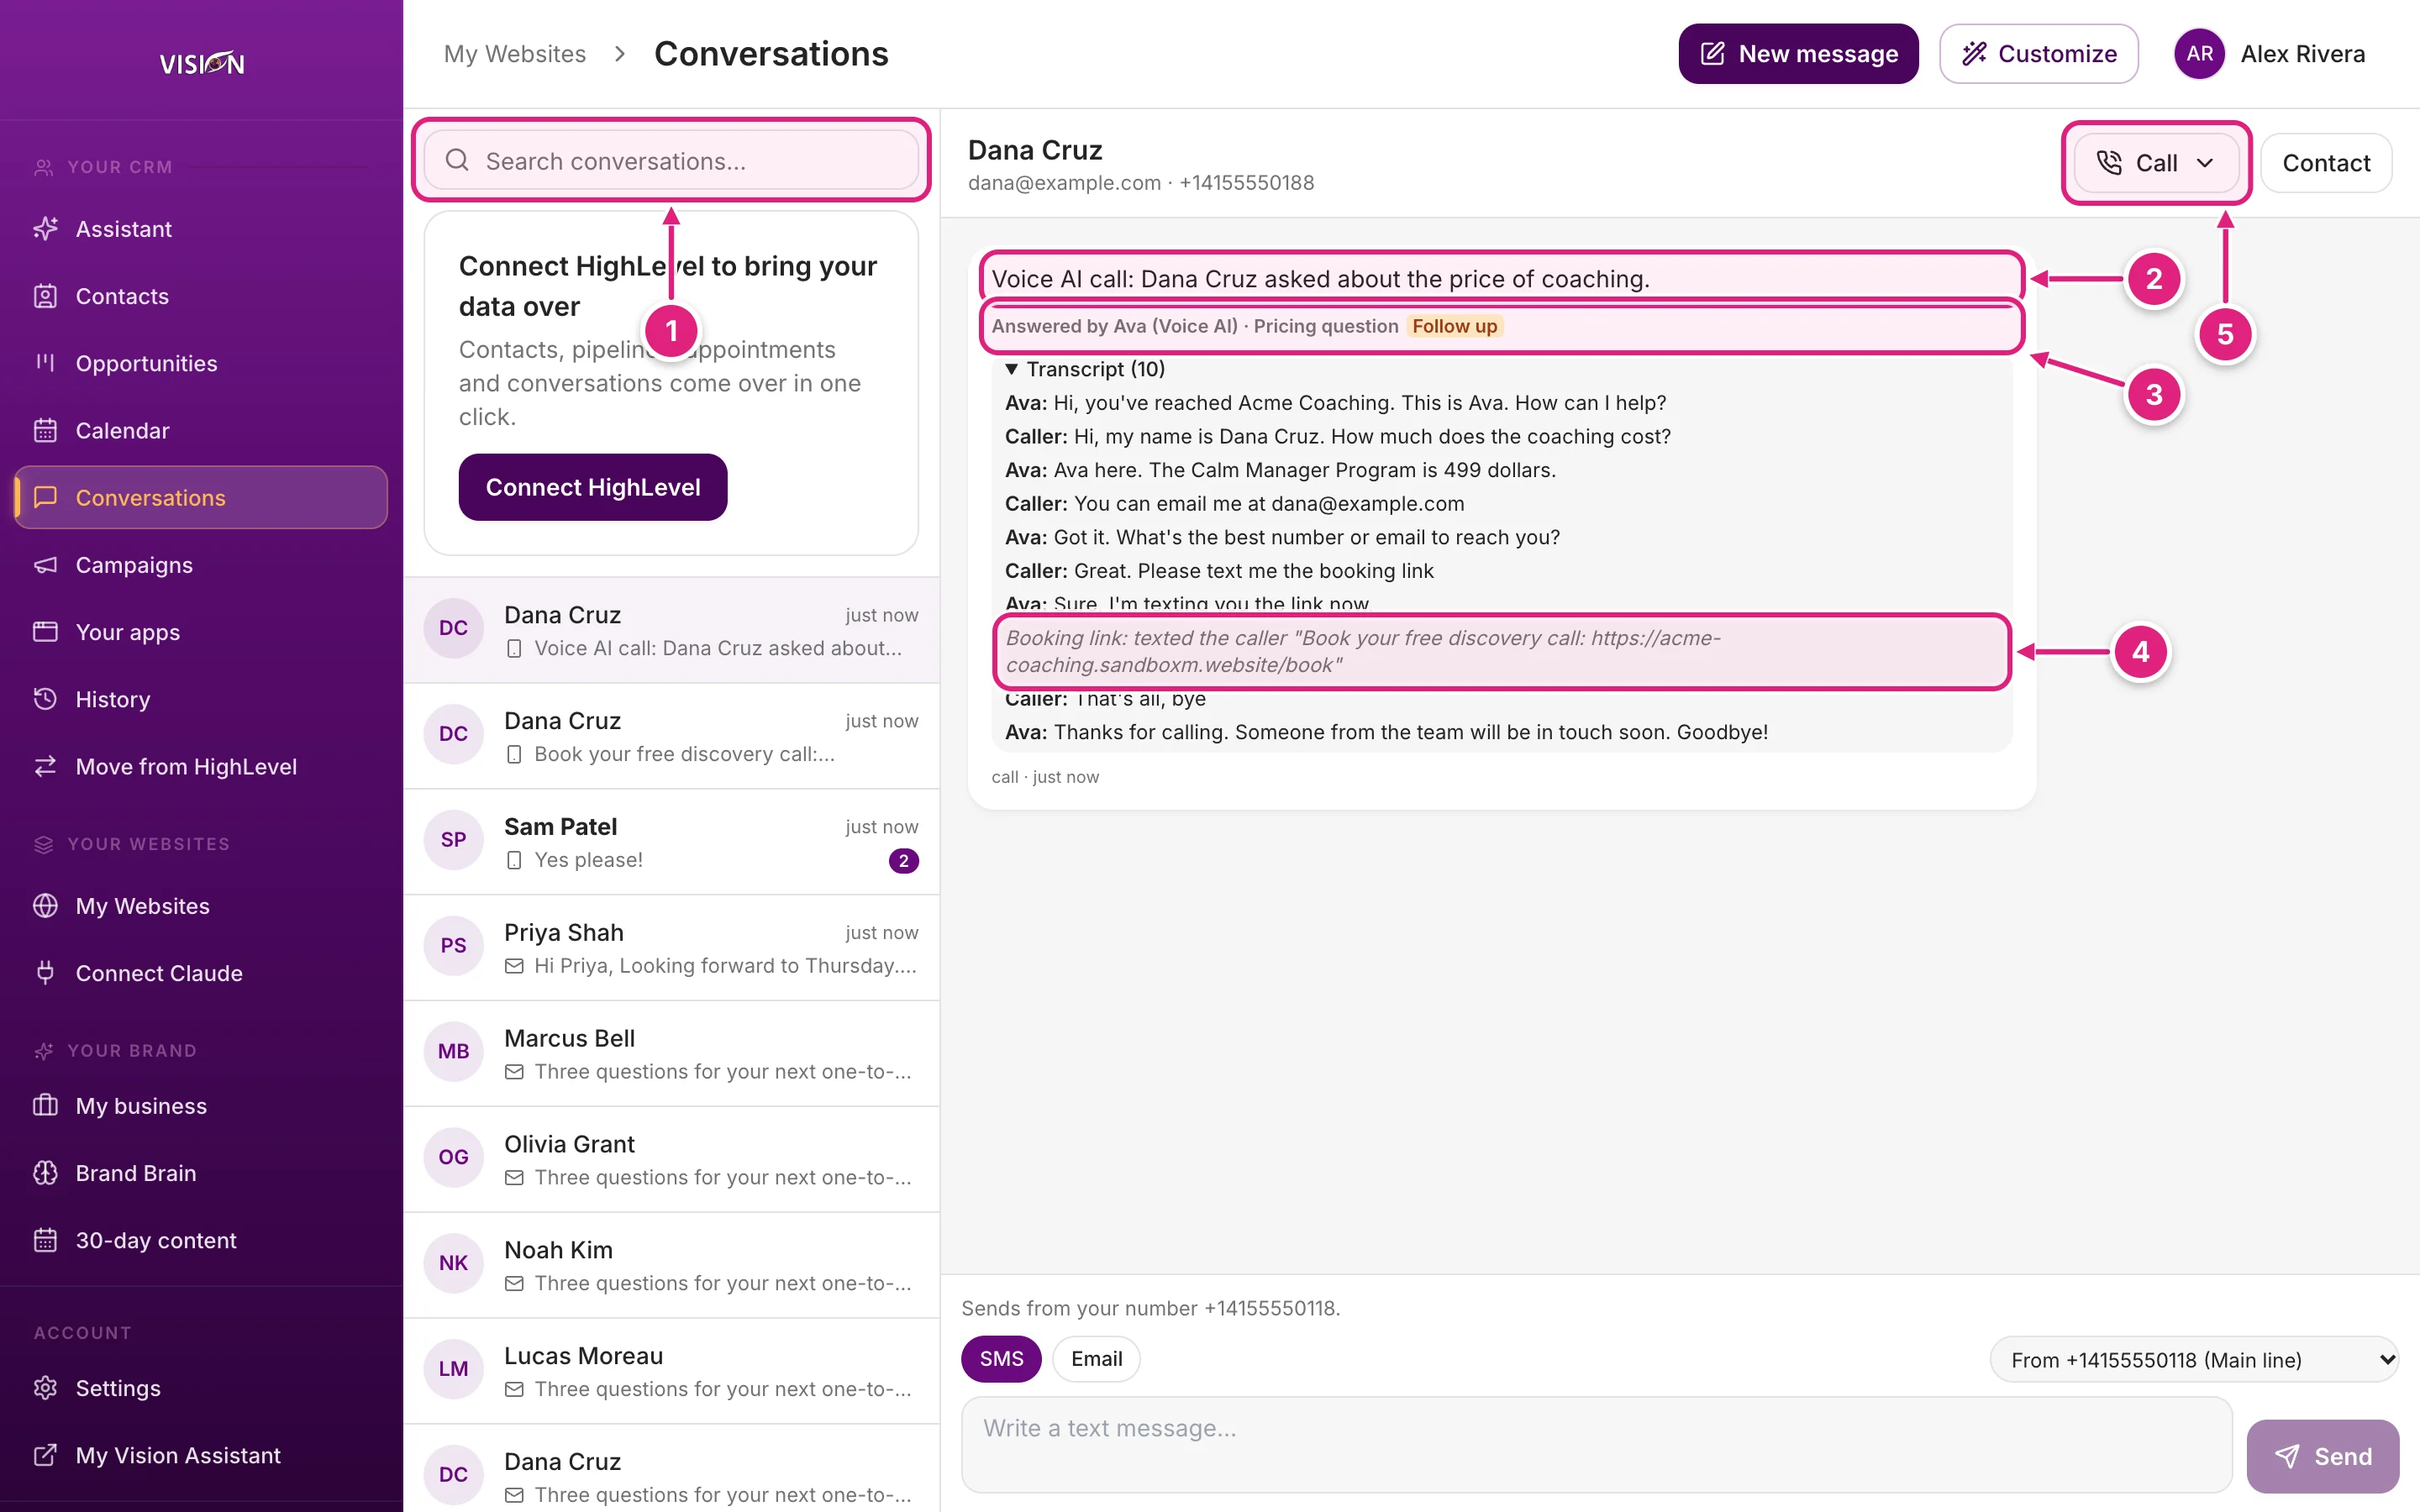Open Dana Cruz Voice AI call conversation
This screenshot has height=1512, width=2420.
(671, 630)
